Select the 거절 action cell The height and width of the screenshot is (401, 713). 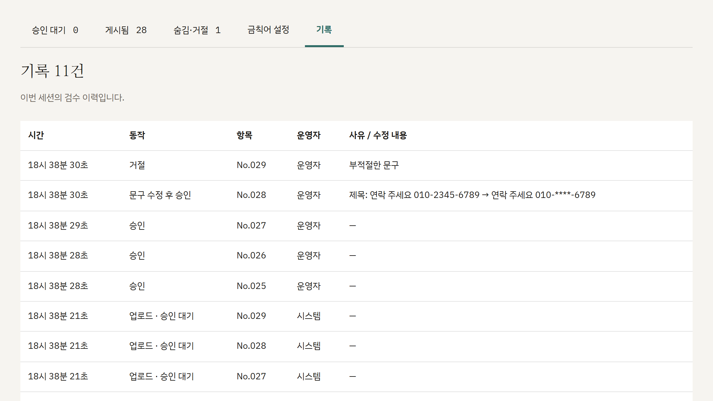[137, 165]
